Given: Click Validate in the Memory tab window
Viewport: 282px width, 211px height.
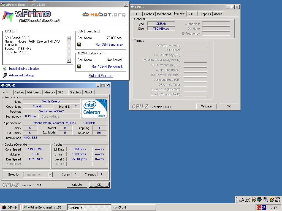Looking at the screenshot, I should point(206,106).
